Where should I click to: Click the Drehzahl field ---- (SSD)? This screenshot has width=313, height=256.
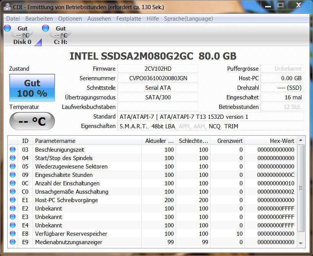click(282, 88)
